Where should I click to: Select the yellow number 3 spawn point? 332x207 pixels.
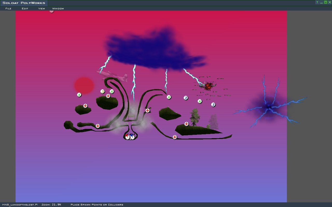(102, 91)
